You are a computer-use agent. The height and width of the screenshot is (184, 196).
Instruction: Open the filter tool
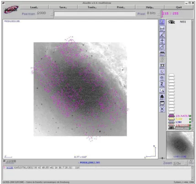click(162, 54)
